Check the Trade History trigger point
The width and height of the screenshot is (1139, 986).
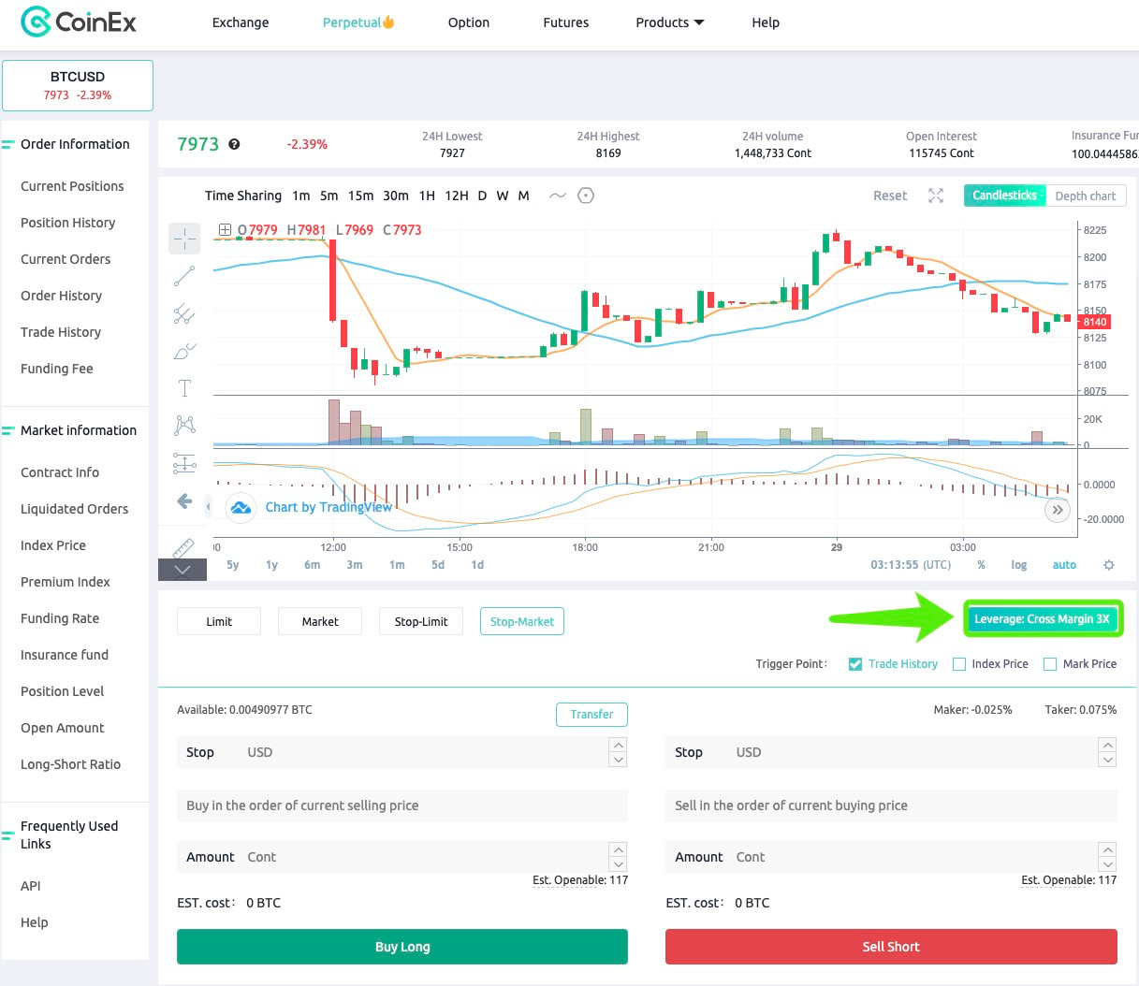click(855, 664)
